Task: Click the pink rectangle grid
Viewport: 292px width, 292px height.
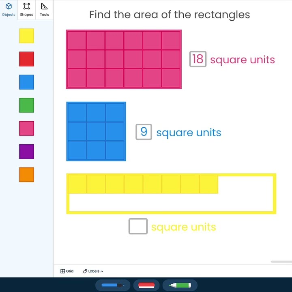Action: [x=124, y=59]
